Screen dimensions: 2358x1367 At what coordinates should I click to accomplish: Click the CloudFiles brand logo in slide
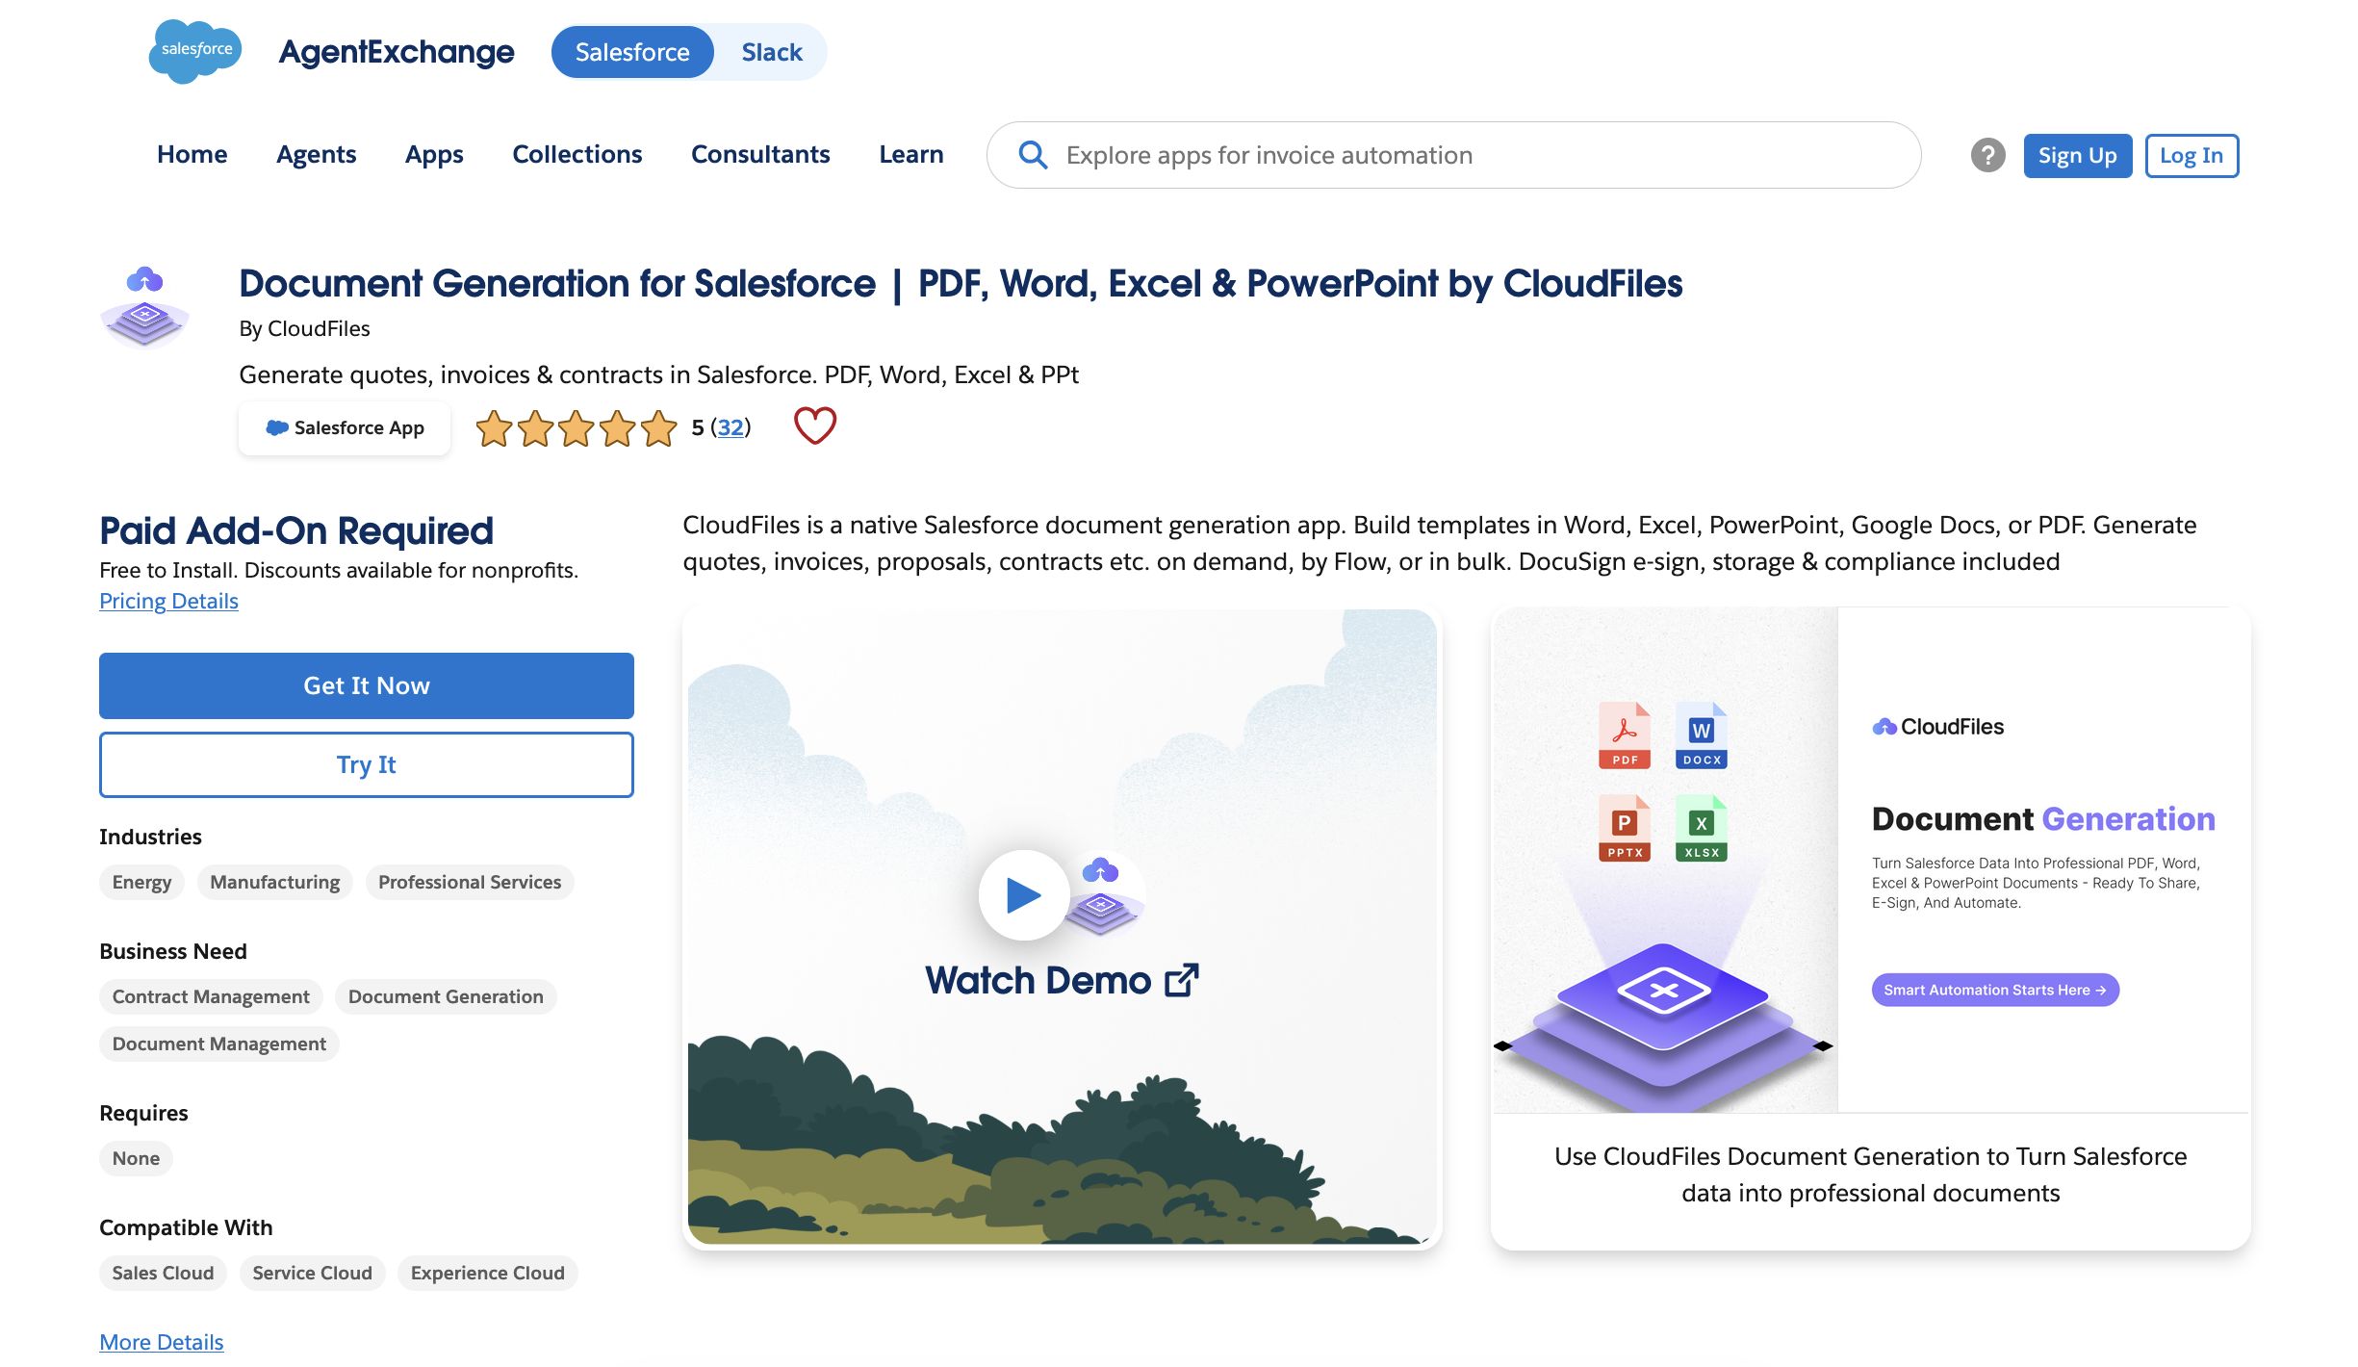pos(1938,727)
